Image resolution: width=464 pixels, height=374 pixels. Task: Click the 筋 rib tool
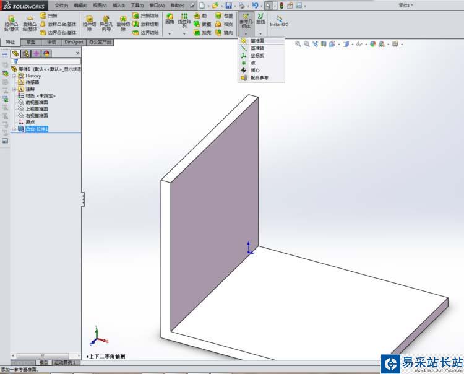(200, 15)
